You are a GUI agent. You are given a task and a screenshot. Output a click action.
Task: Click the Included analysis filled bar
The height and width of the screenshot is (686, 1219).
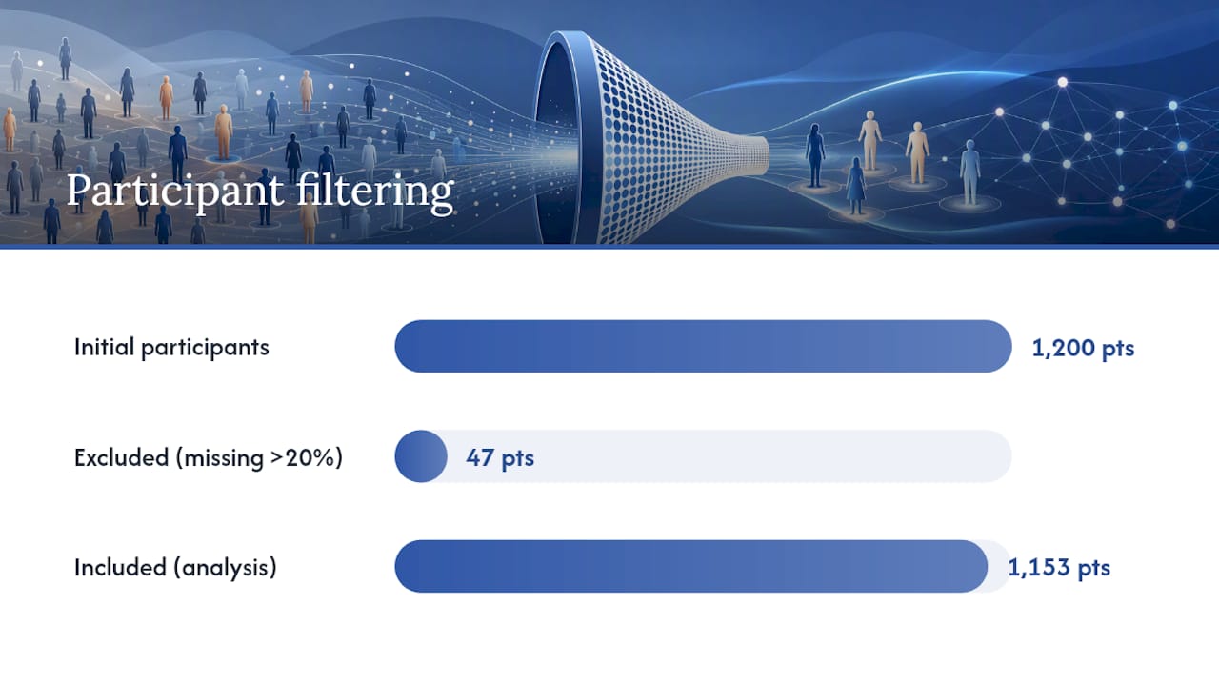[x=691, y=567]
